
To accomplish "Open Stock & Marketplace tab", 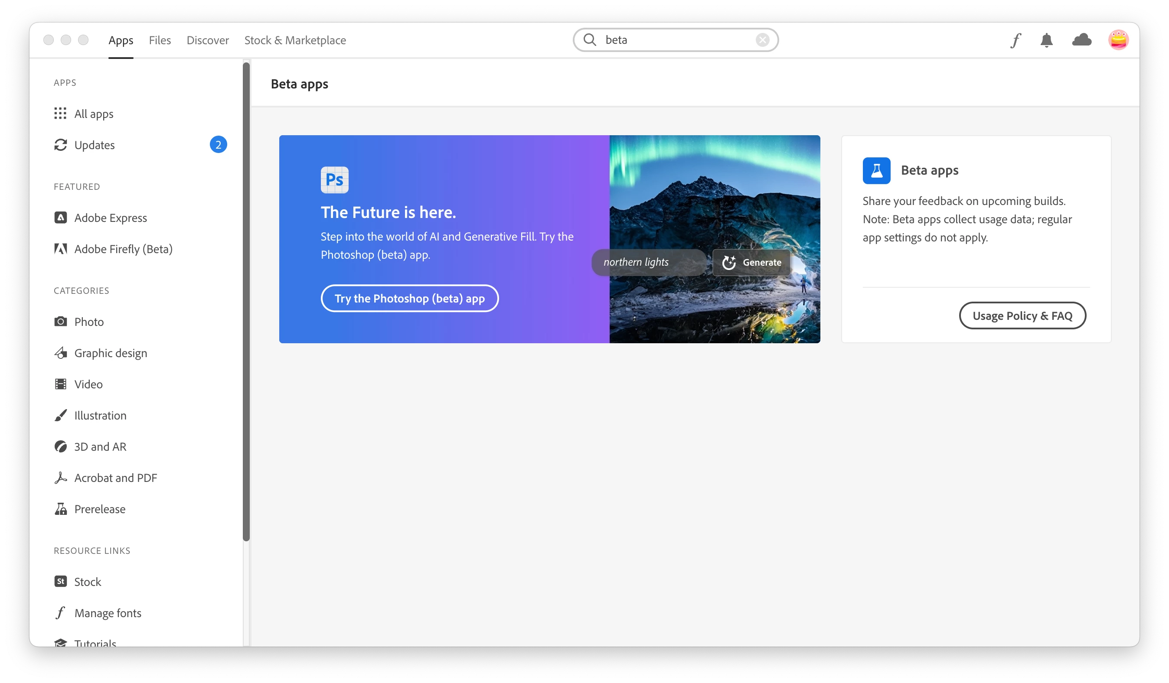I will pos(295,40).
